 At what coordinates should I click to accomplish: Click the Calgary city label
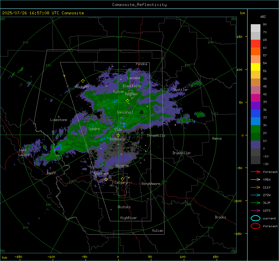(121, 182)
